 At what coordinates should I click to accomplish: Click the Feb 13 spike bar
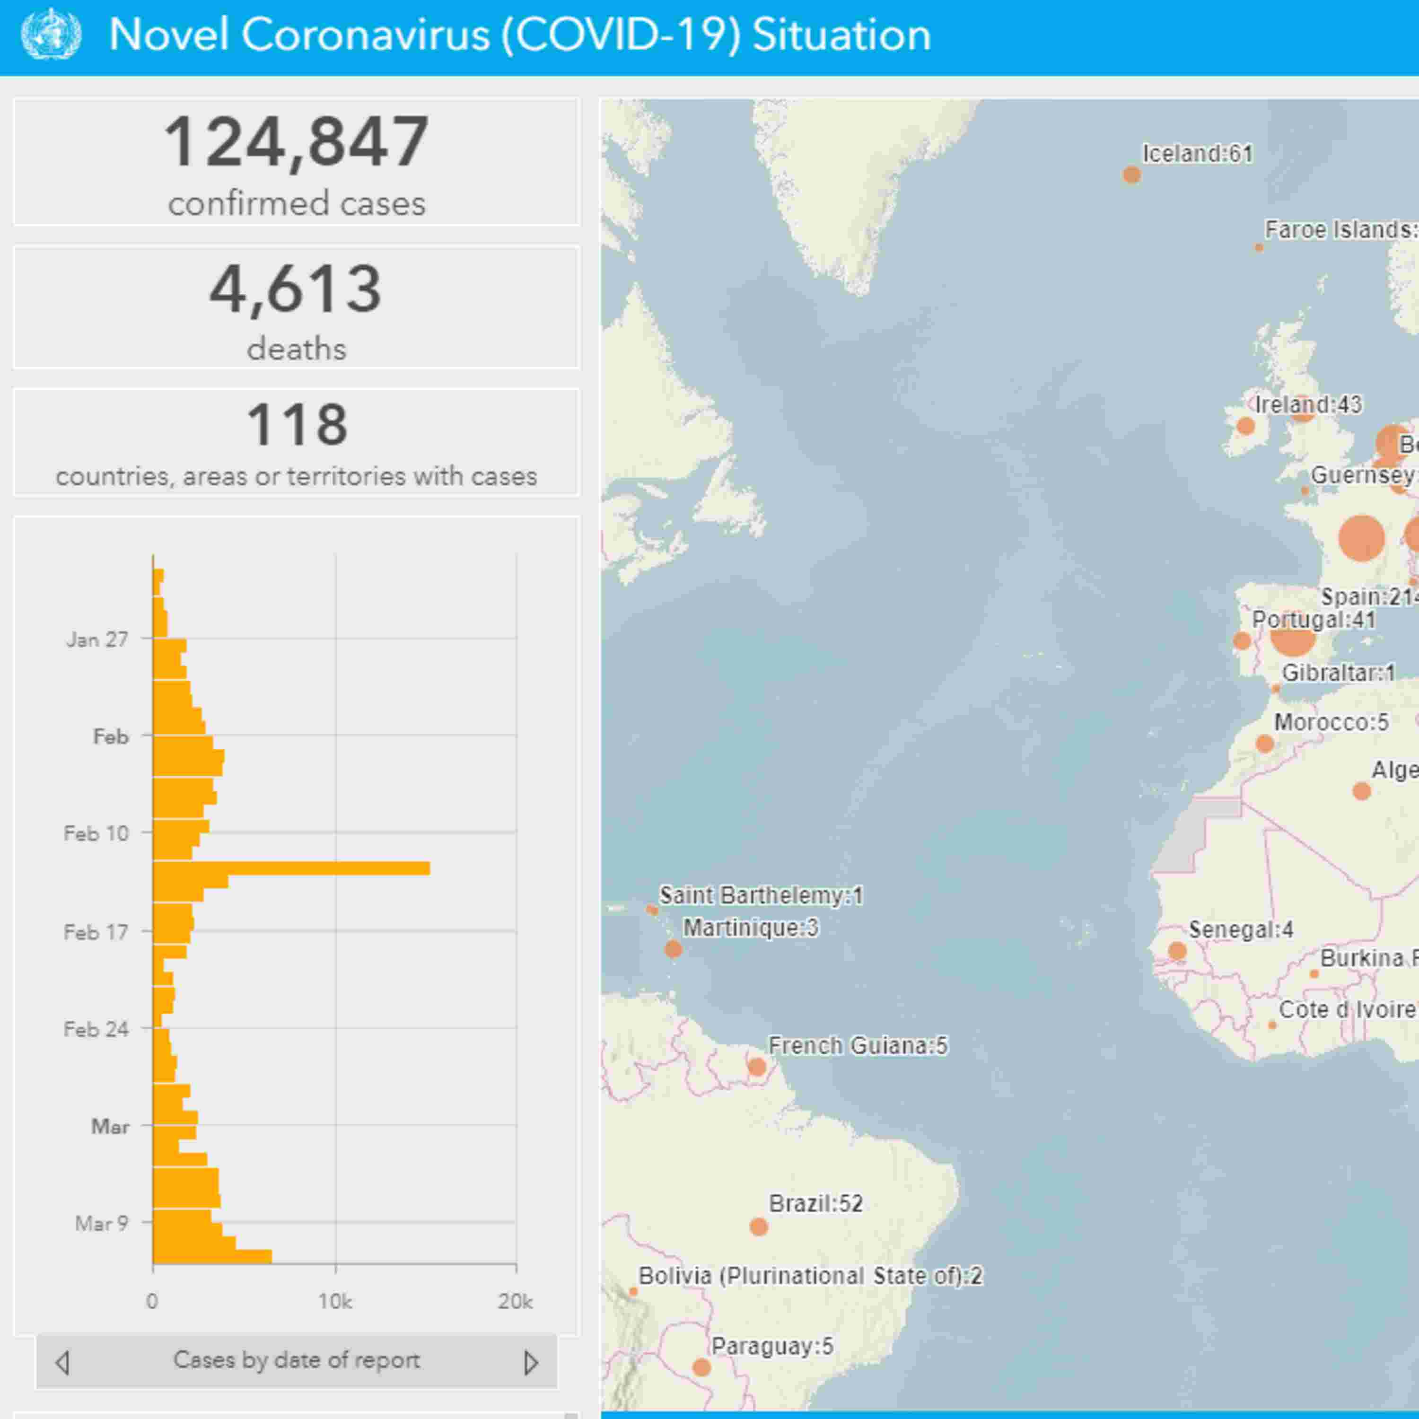pos(294,868)
